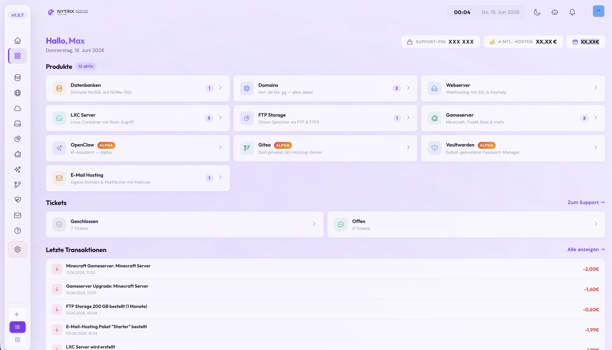Click the Domains globe card icon
612x350 pixels.
pos(247,88)
